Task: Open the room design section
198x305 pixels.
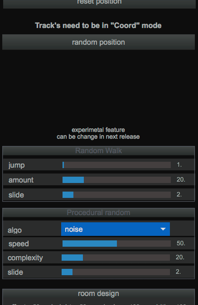Action: (x=98, y=294)
